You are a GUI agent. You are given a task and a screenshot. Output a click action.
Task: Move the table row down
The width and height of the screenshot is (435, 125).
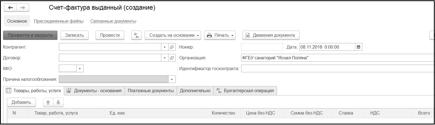[58, 102]
